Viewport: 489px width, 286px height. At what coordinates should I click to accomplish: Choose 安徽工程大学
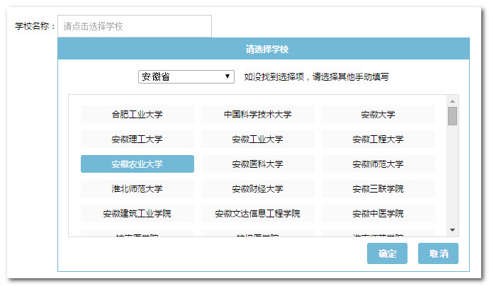coord(378,139)
